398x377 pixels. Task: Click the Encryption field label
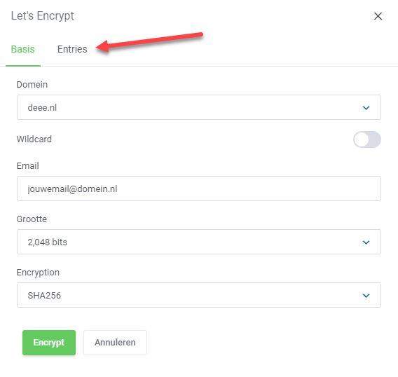[38, 273]
